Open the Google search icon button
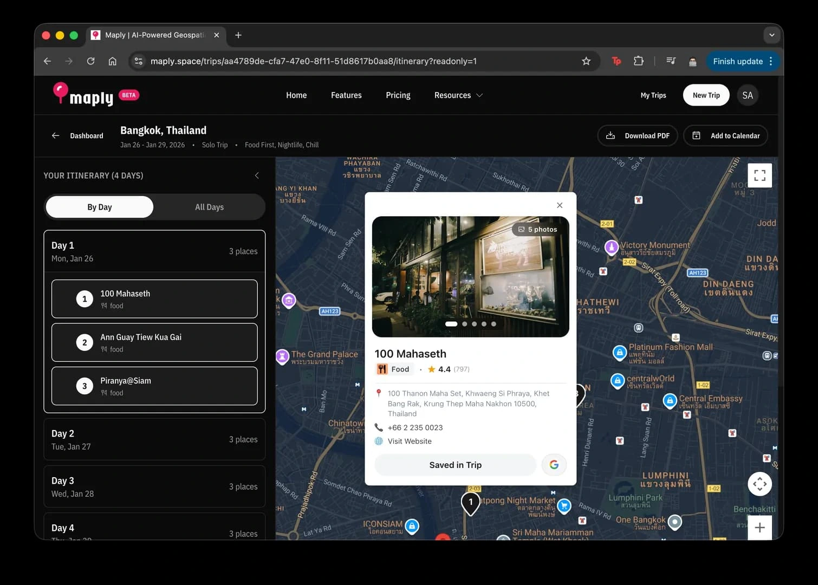Viewport: 818px width, 585px height. (554, 465)
